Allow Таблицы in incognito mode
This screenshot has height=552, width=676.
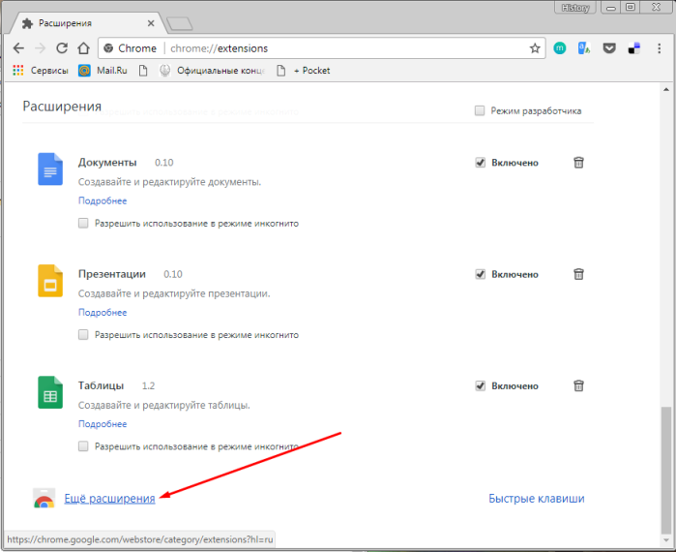[83, 445]
